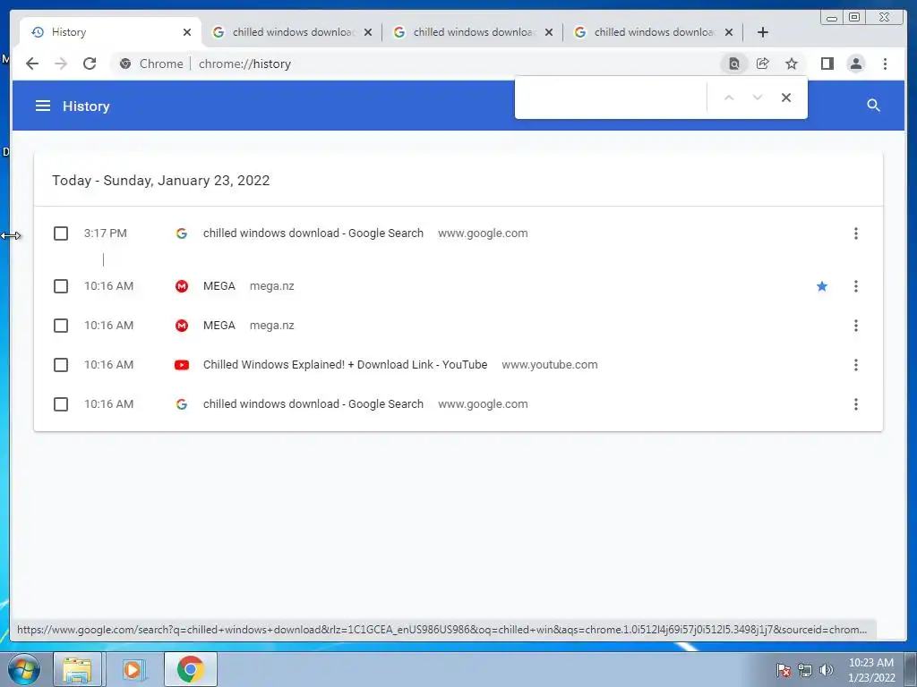Click the 3:17 PM timestamp
This screenshot has height=687, width=917.
(106, 233)
